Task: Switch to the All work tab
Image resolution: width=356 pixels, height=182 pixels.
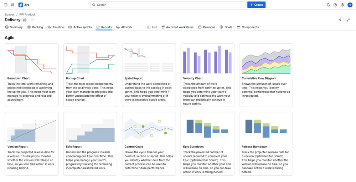Action: click(124, 27)
